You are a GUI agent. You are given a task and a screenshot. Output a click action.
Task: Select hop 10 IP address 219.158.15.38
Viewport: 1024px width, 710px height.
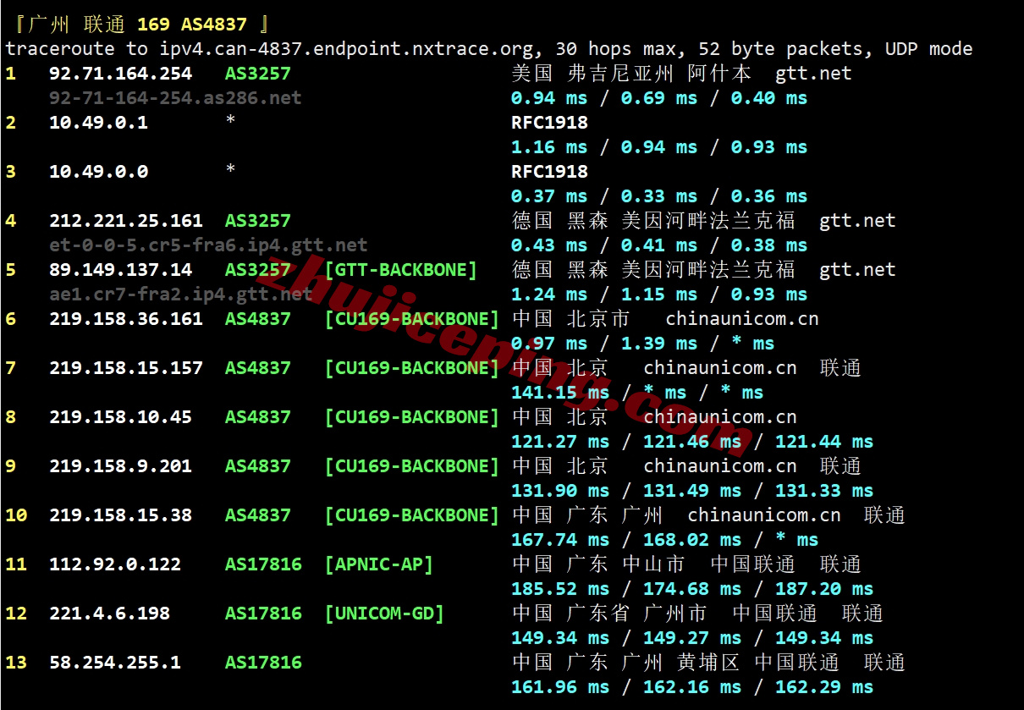120,515
